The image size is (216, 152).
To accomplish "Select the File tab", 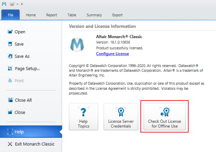I will [x=10, y=15].
